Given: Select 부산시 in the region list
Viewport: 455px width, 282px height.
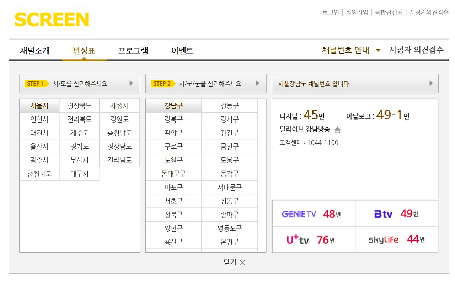Looking at the screenshot, I should (80, 160).
